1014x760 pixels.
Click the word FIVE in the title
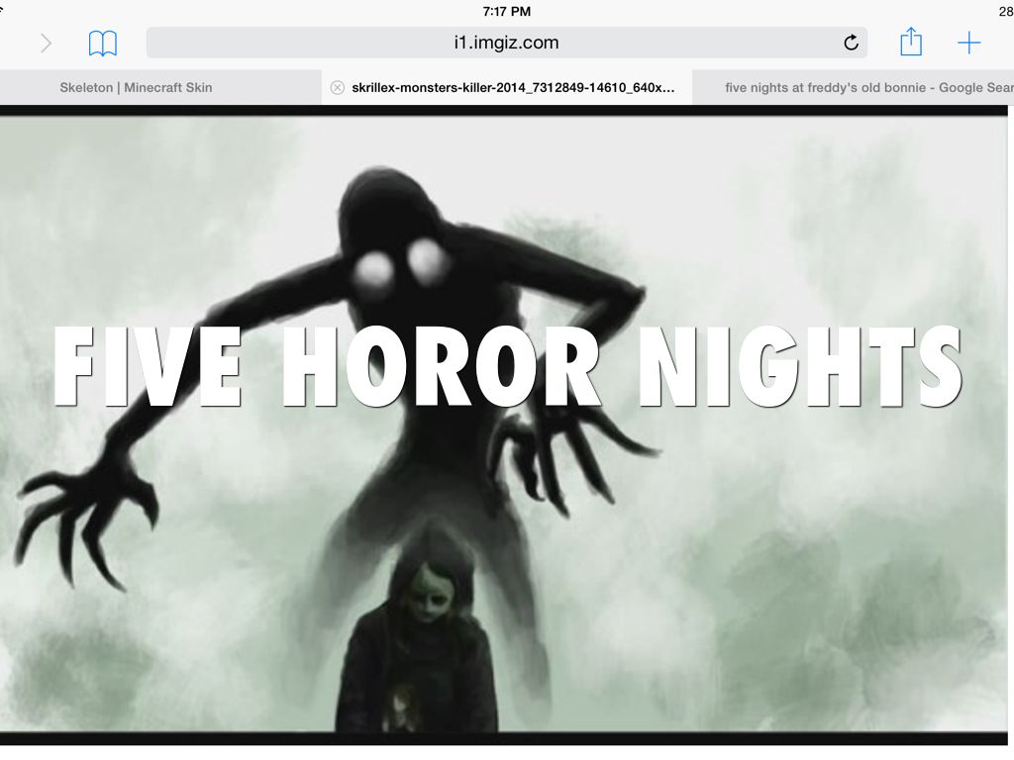click(149, 366)
